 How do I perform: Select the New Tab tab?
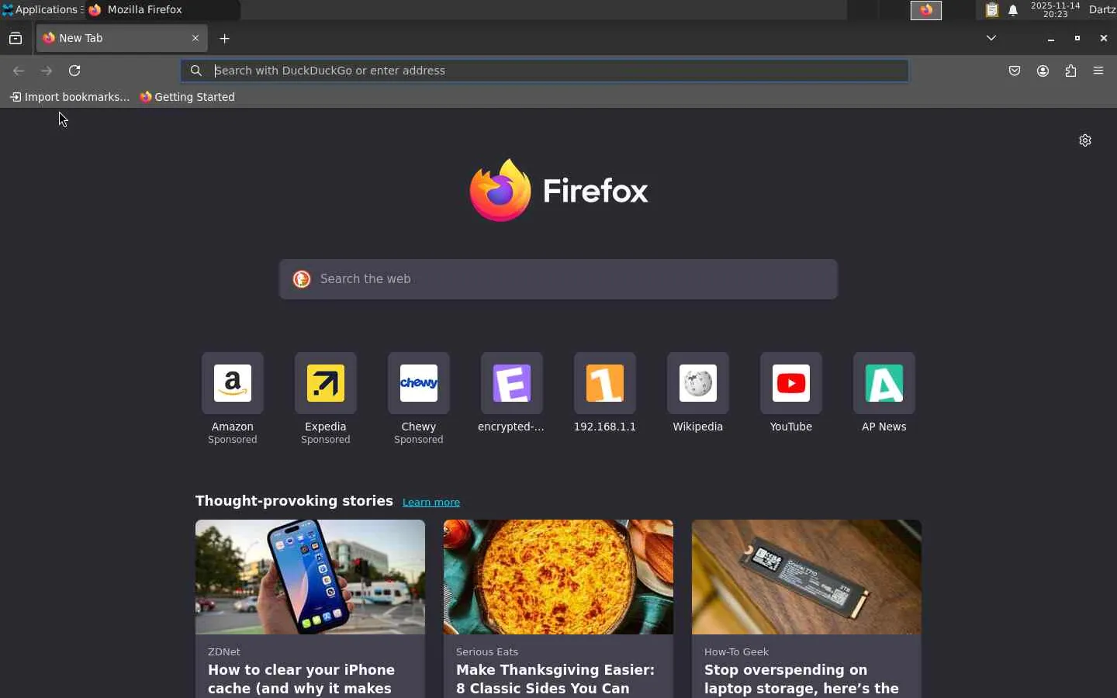[x=122, y=38]
